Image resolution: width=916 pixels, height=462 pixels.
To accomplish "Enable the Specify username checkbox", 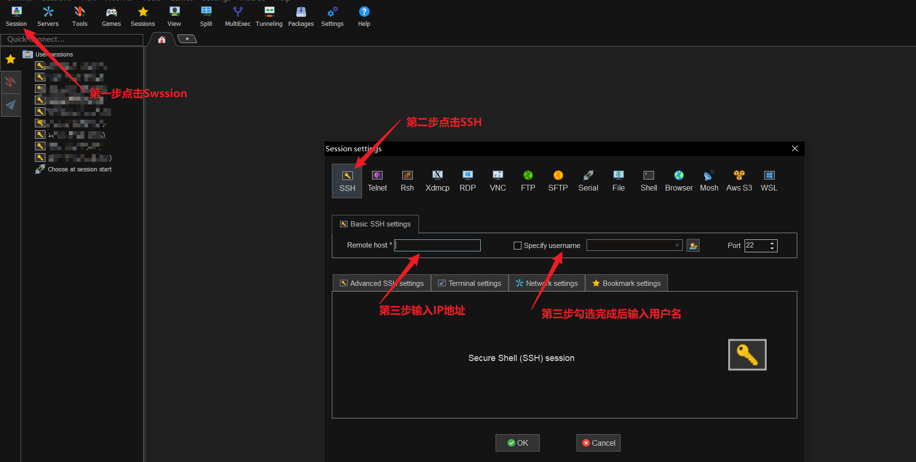I will pos(518,246).
